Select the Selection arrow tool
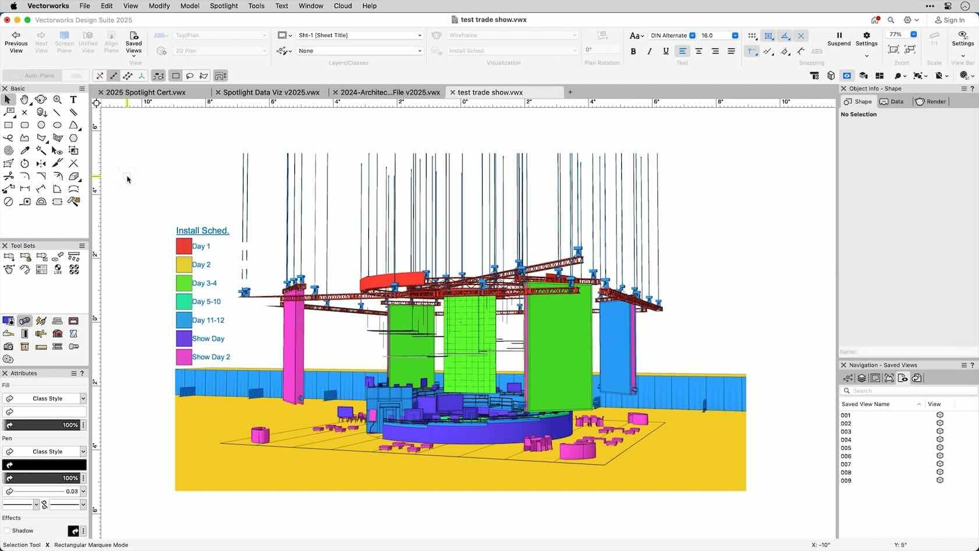This screenshot has height=551, width=979. [x=8, y=100]
